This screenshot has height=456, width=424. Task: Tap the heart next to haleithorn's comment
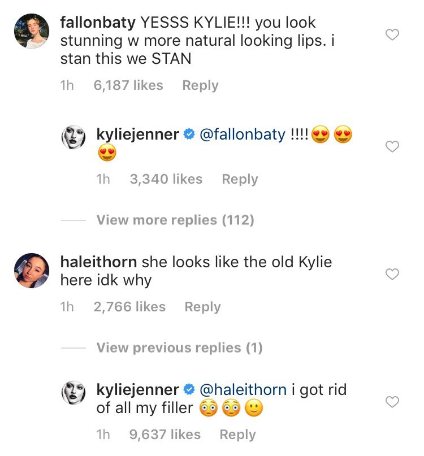(392, 274)
